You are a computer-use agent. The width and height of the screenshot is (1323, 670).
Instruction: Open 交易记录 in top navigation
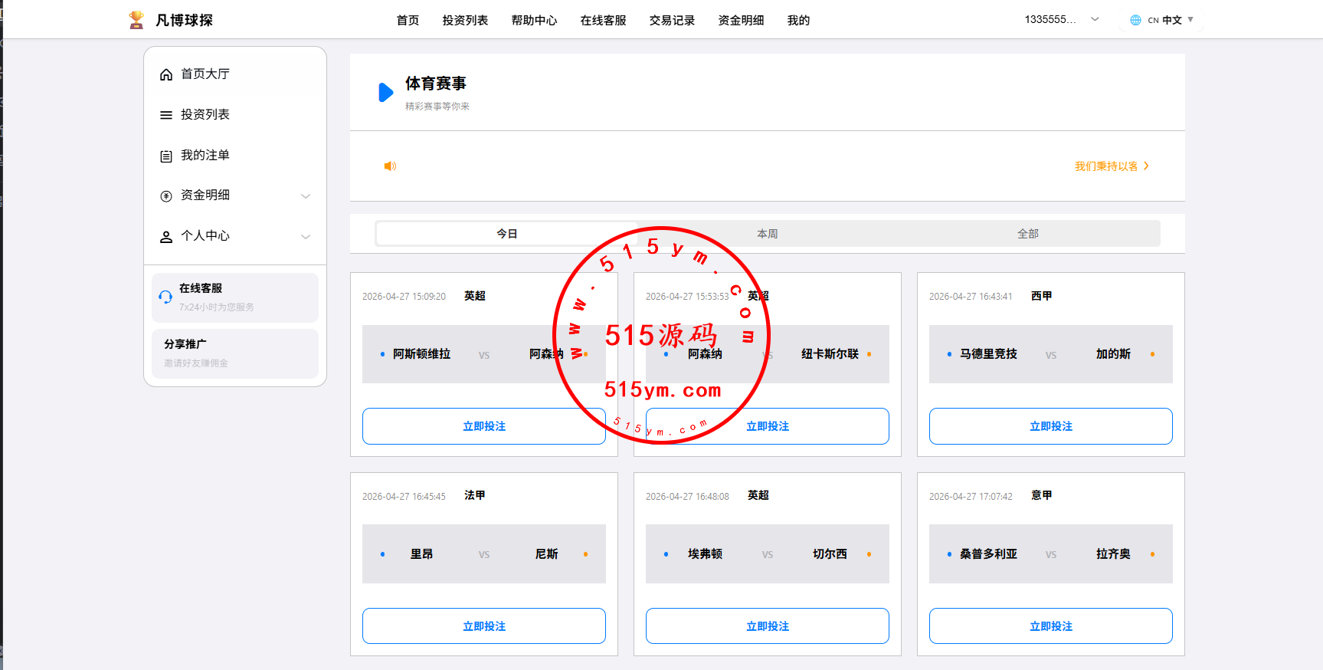pos(672,21)
